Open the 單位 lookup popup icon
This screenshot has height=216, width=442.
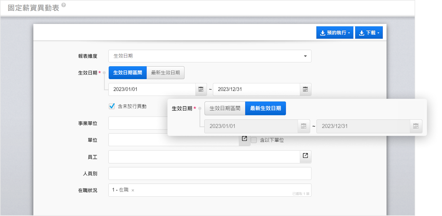tap(244, 139)
